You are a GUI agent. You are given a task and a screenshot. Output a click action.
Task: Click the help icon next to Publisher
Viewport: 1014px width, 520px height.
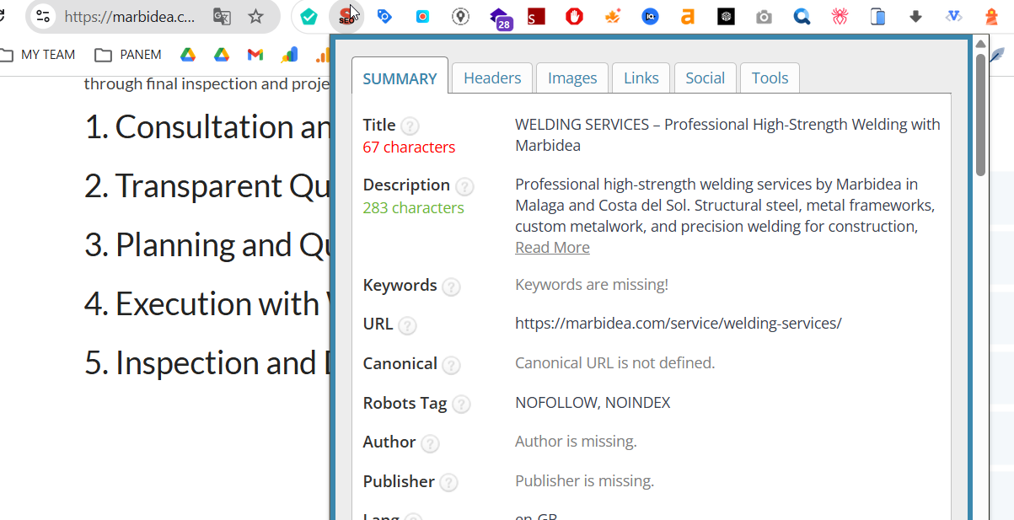coord(449,483)
